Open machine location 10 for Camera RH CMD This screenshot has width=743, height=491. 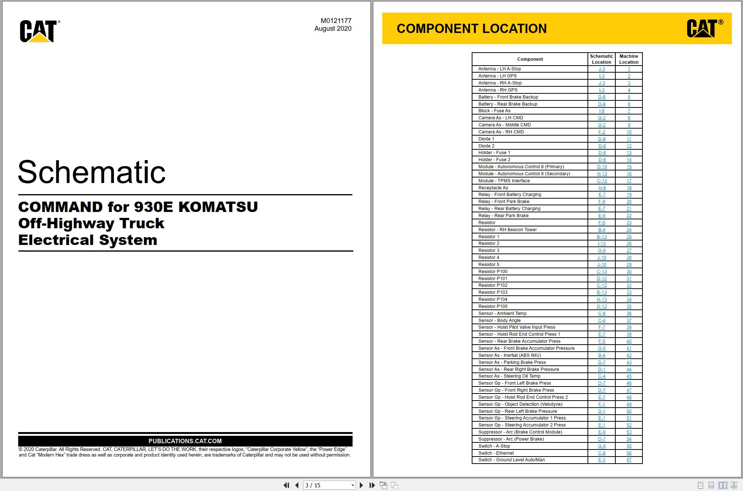629,132
